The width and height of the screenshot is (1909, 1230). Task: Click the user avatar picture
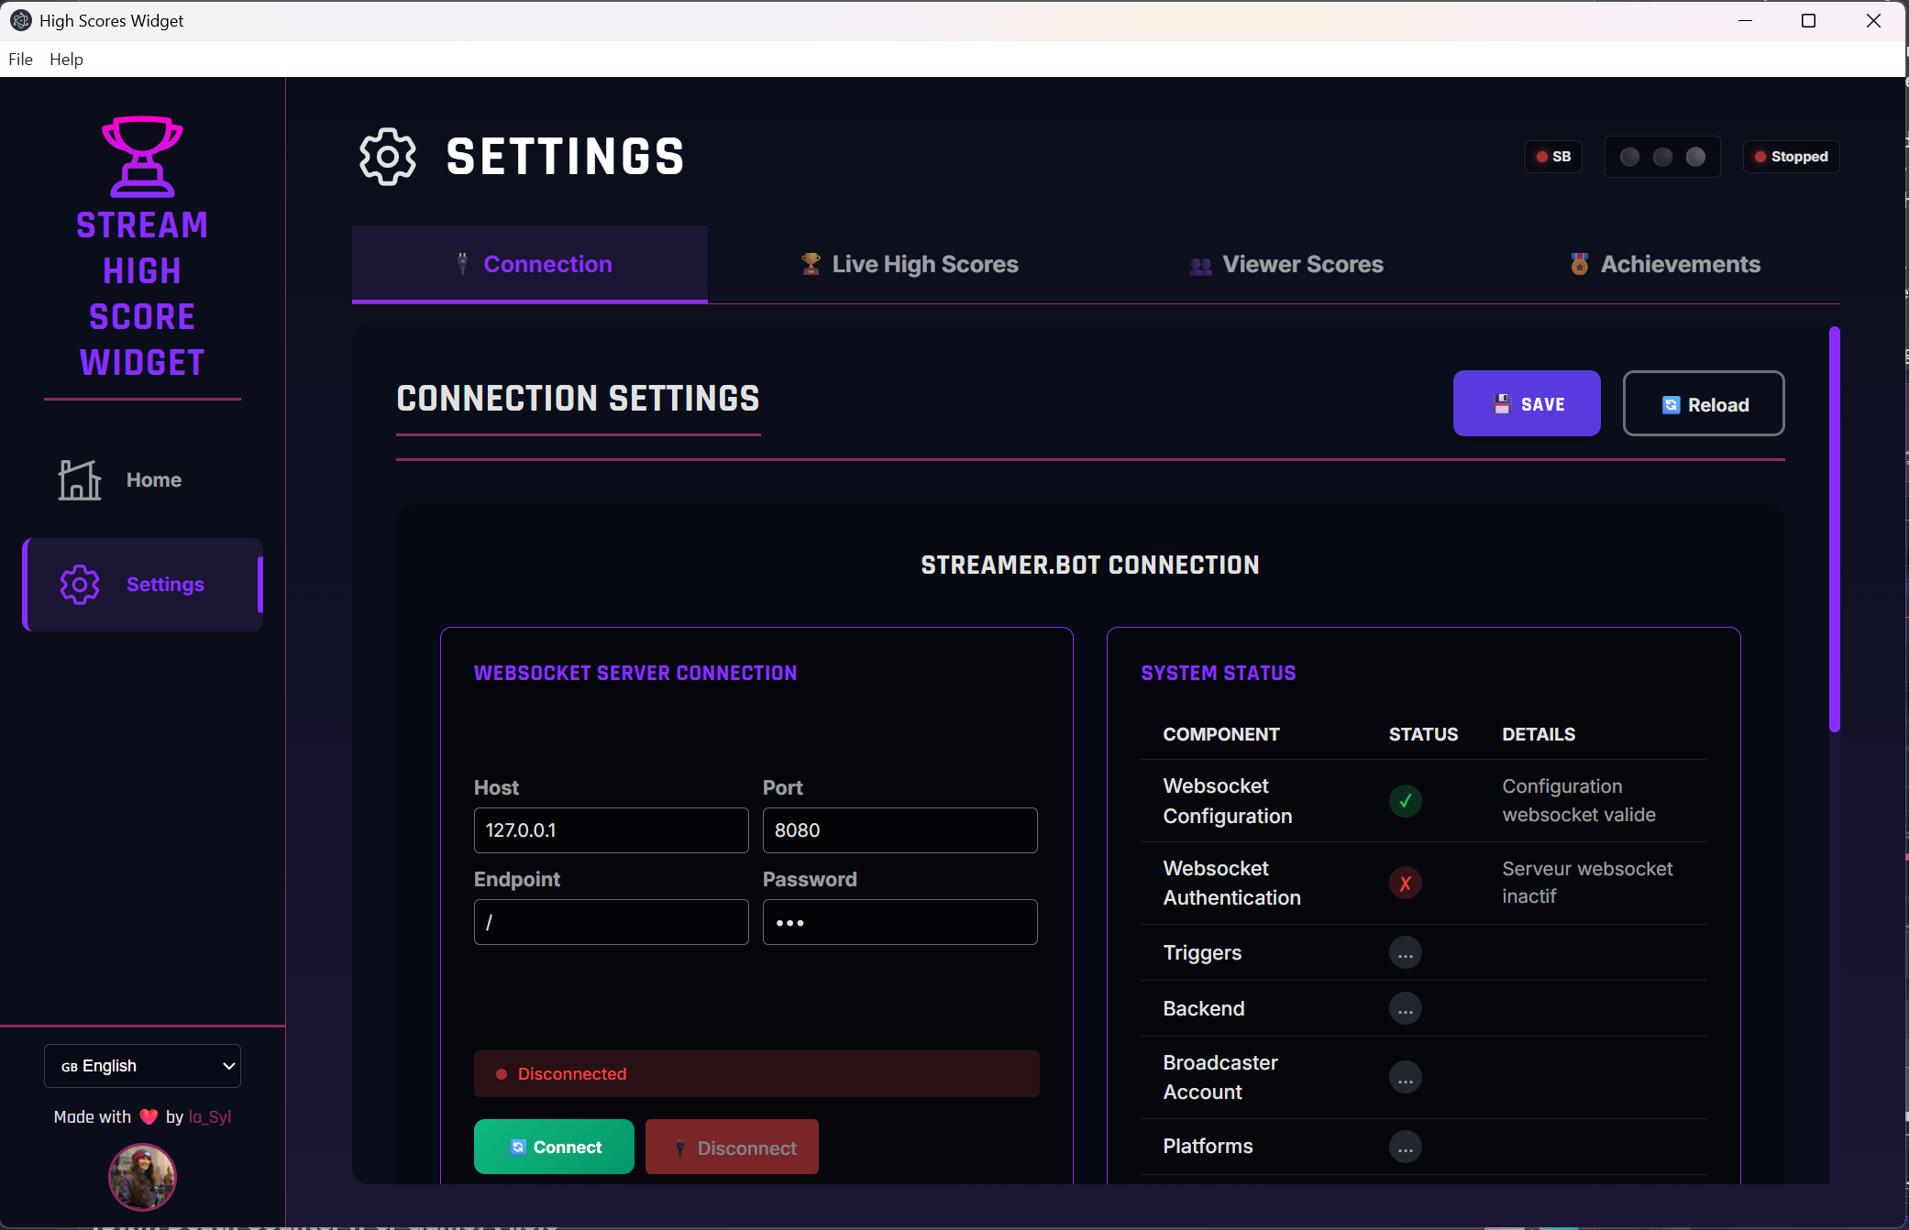pos(142,1177)
